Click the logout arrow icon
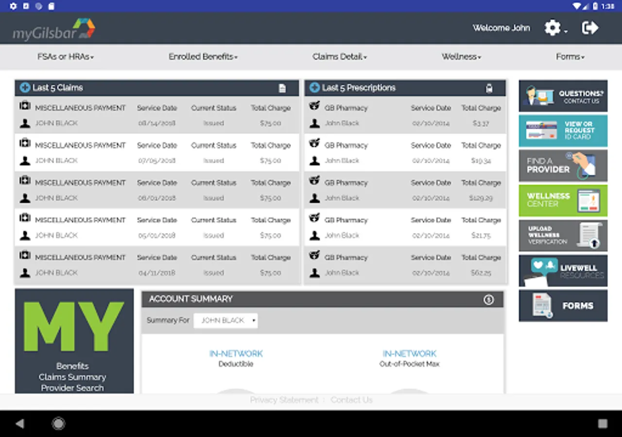 [590, 28]
